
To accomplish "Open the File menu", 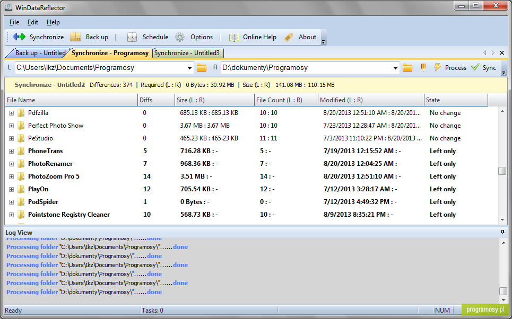I will (x=14, y=22).
